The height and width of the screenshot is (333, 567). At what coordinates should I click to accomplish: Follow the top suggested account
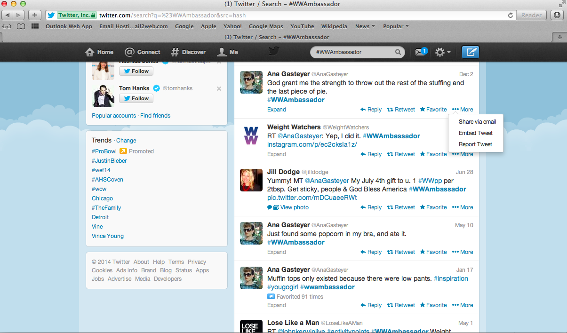[136, 71]
